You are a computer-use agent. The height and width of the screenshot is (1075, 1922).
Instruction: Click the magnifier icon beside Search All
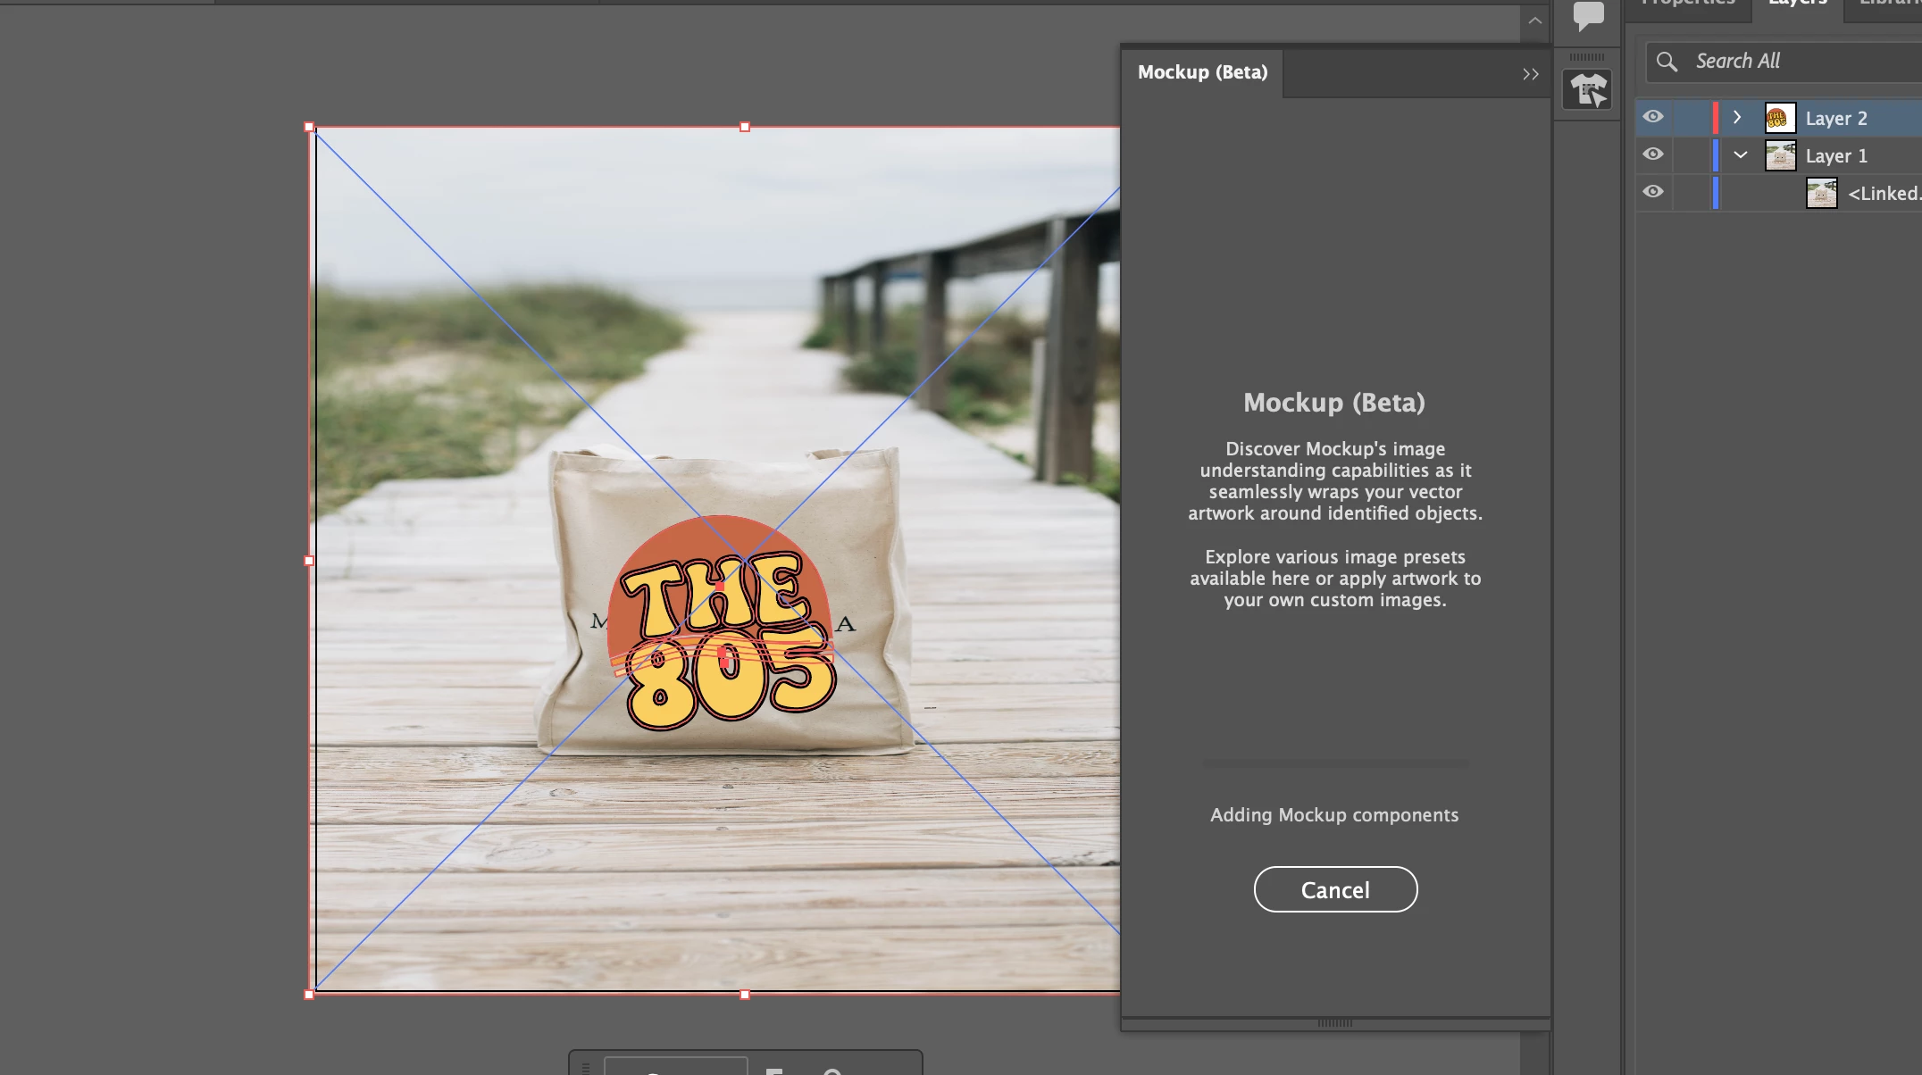[x=1667, y=62]
